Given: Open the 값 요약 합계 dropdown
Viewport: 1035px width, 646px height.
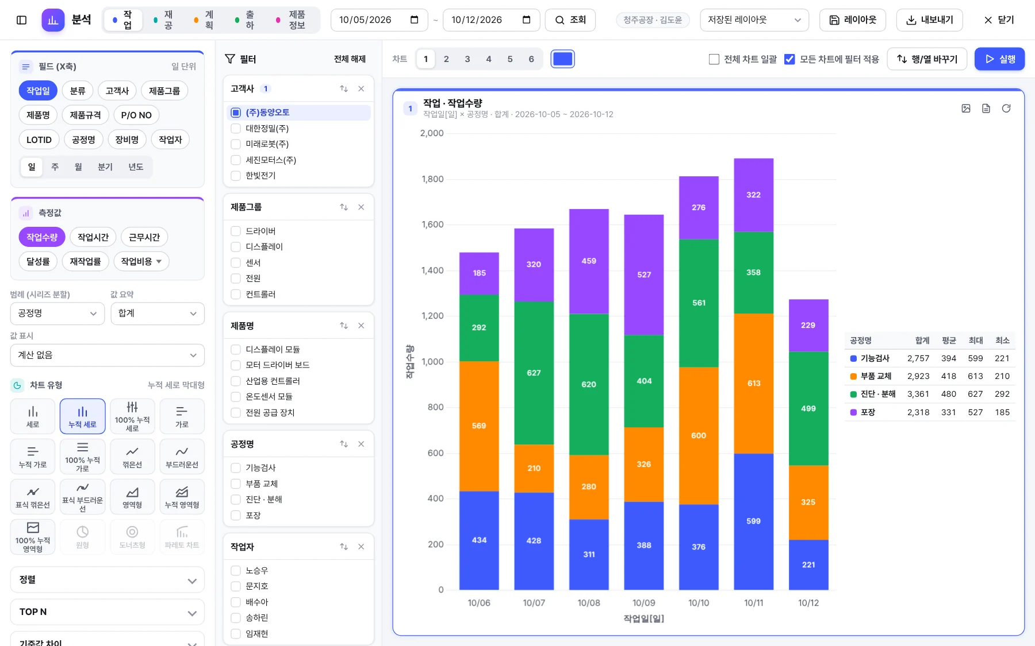Looking at the screenshot, I should click(x=158, y=314).
